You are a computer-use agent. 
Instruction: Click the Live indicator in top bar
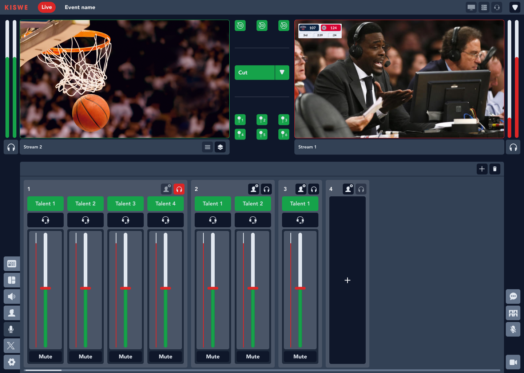point(47,7)
